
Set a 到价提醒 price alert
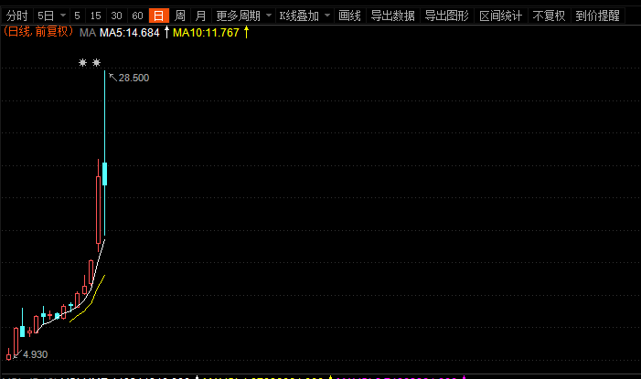pyautogui.click(x=597, y=16)
